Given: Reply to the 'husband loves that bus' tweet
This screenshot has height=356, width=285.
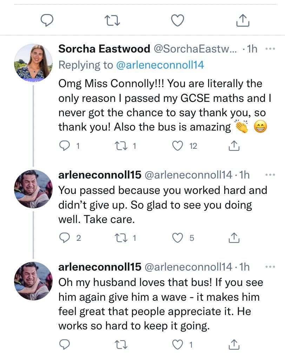Looking at the screenshot, I should pos(64,345).
